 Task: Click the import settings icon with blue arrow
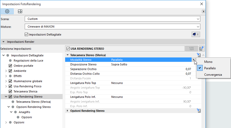(x=201, y=49)
